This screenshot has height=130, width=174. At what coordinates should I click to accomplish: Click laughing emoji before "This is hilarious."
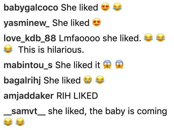[x=8, y=49]
